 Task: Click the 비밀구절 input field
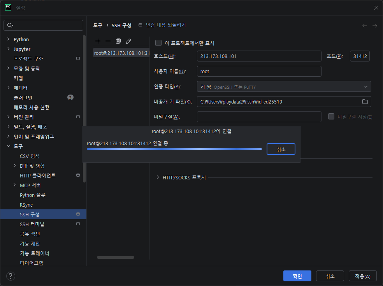[x=259, y=117]
